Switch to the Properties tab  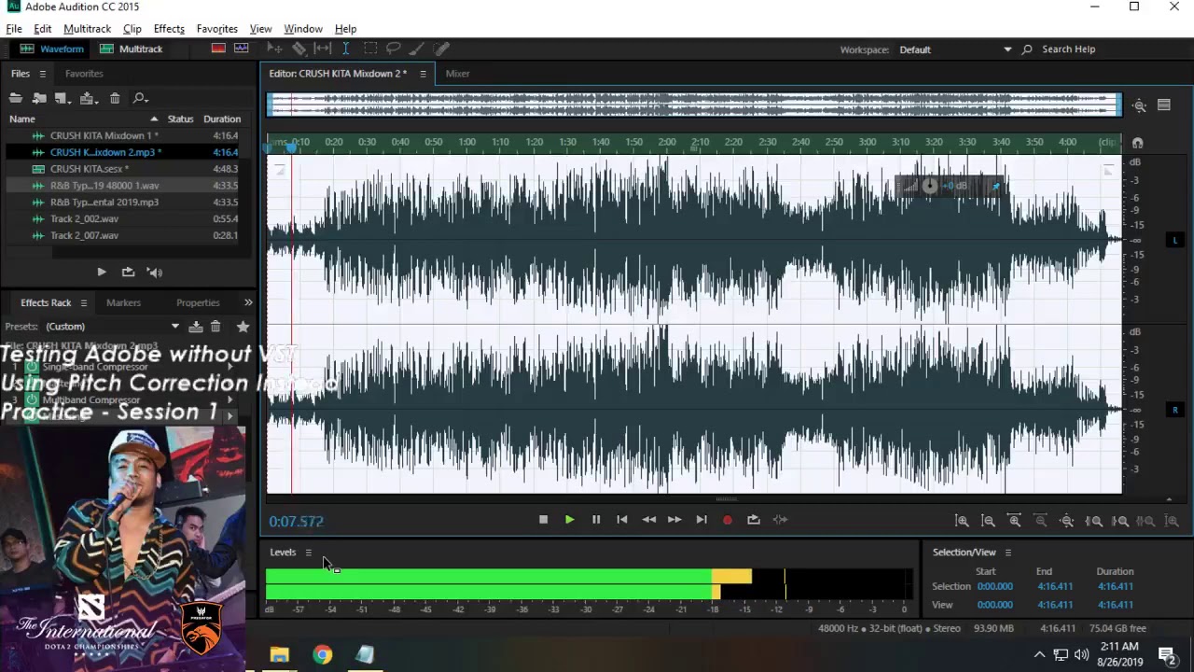(x=198, y=302)
